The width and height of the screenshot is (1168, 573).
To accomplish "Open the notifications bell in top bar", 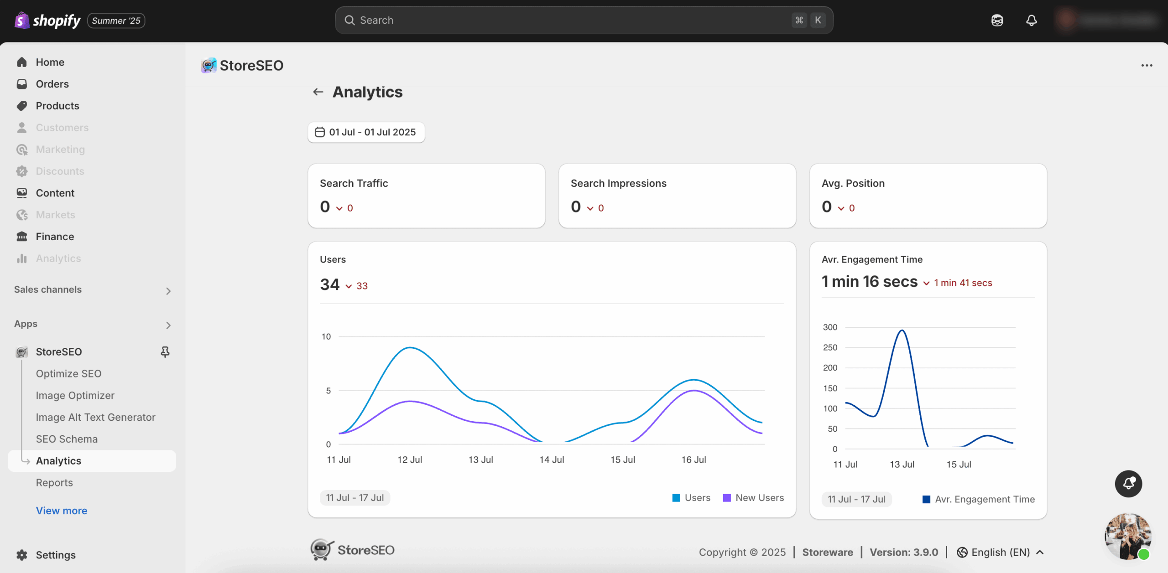I will pos(1032,21).
